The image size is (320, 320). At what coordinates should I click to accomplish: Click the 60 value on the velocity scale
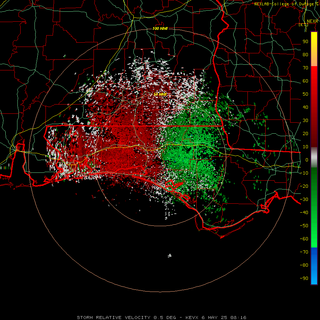[x=305, y=81]
